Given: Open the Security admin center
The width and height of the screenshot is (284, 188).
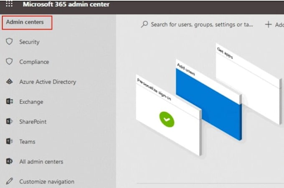Looking at the screenshot, I should click(29, 42).
